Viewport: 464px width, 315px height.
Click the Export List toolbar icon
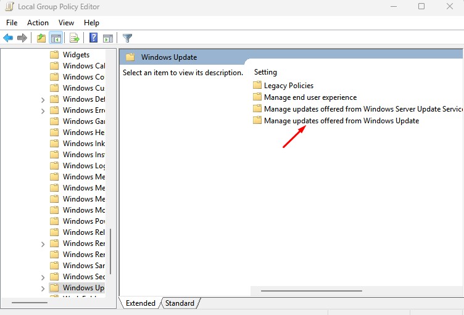point(74,38)
